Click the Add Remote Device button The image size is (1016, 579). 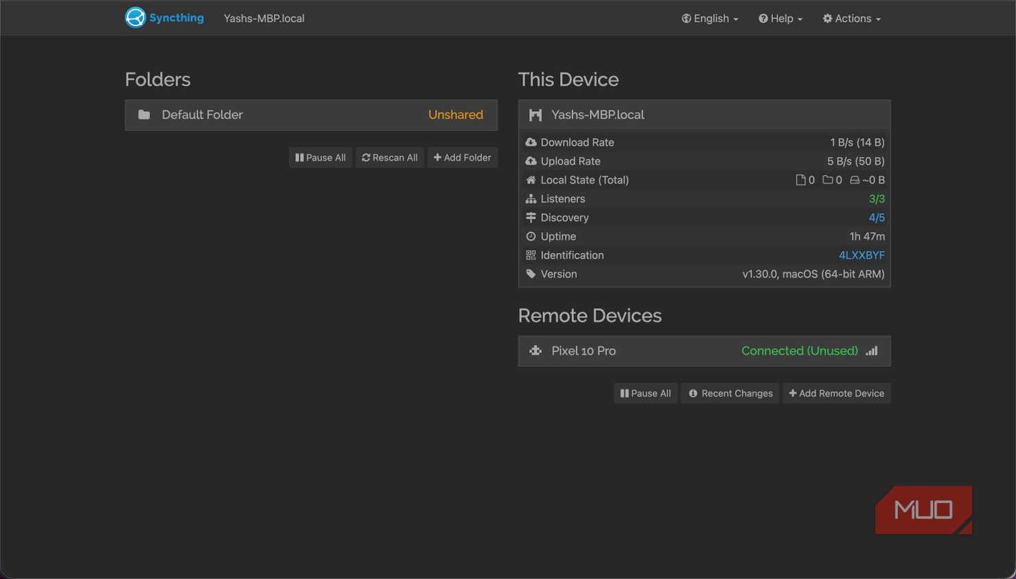(x=837, y=394)
